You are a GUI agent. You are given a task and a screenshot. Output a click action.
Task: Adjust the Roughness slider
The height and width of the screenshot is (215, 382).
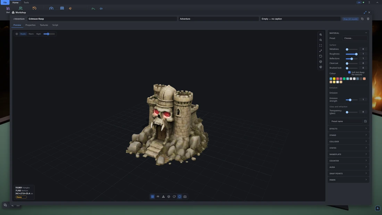tap(351, 54)
